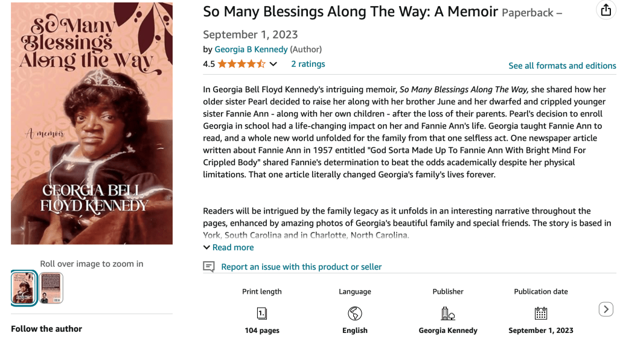Click the star rating icons
This screenshot has width=617, height=339.
point(241,64)
